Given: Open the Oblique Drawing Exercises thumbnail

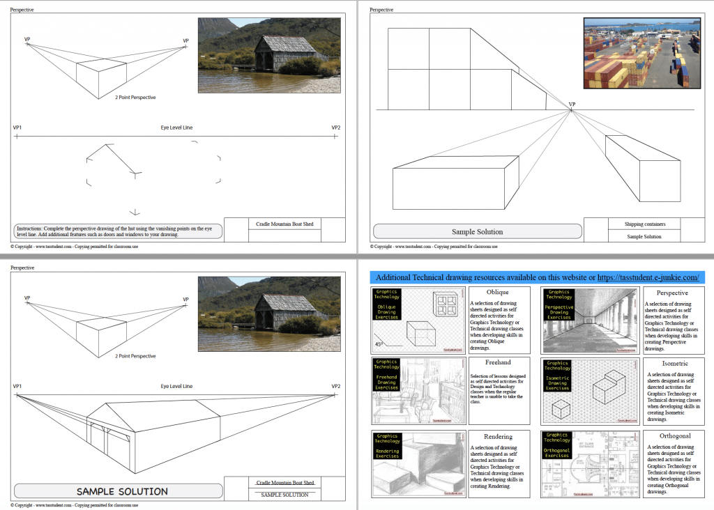Looking at the screenshot, I should (417, 318).
